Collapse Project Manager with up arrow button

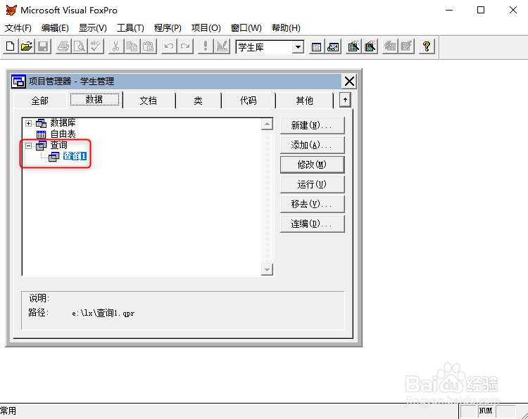tap(345, 100)
